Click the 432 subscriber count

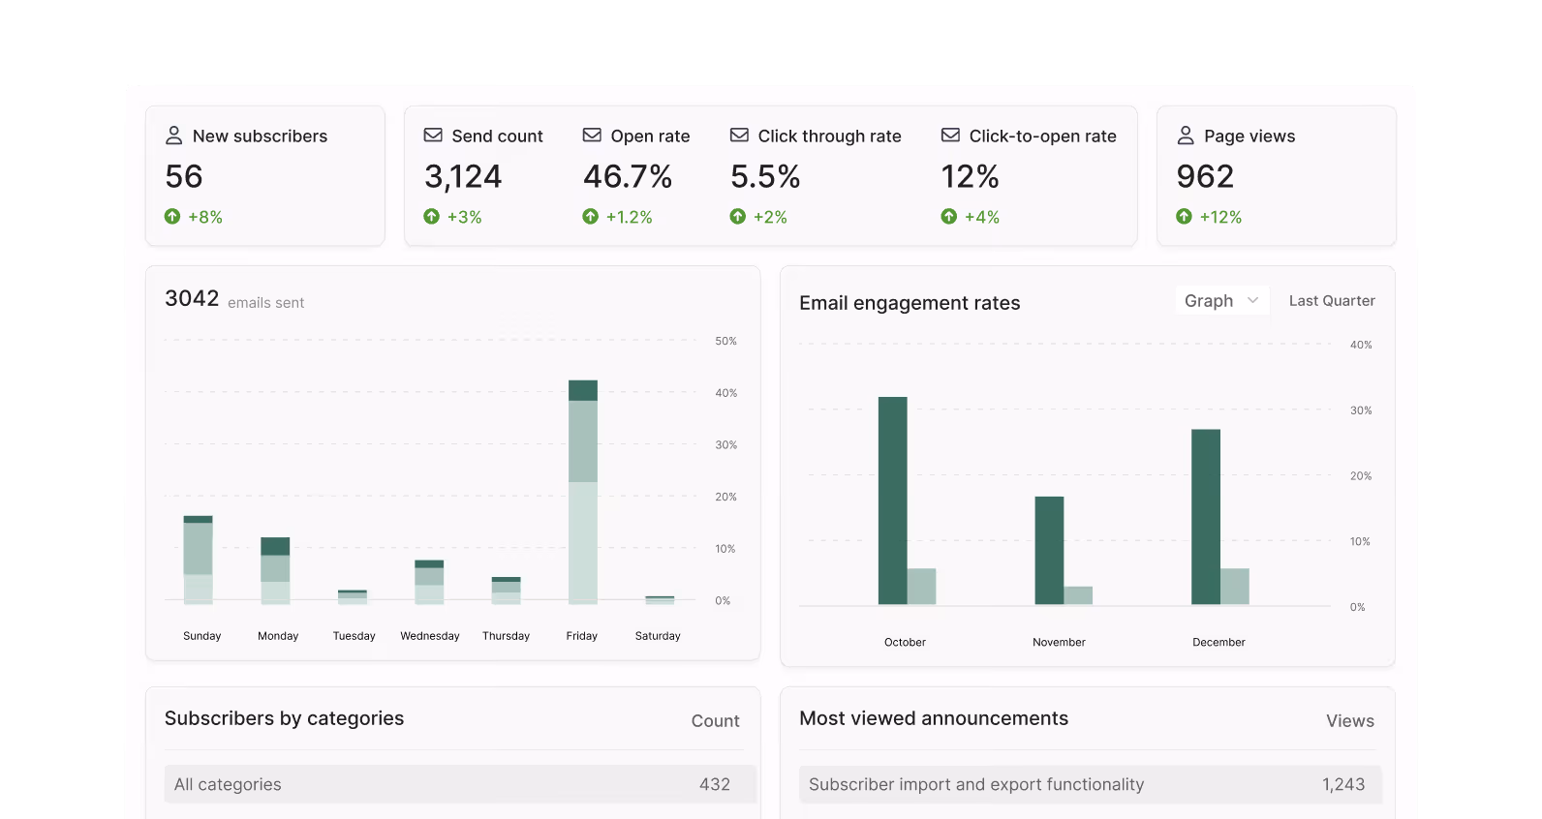click(715, 784)
